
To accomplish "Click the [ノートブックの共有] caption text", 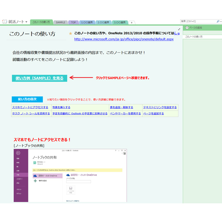I will [29, 146].
